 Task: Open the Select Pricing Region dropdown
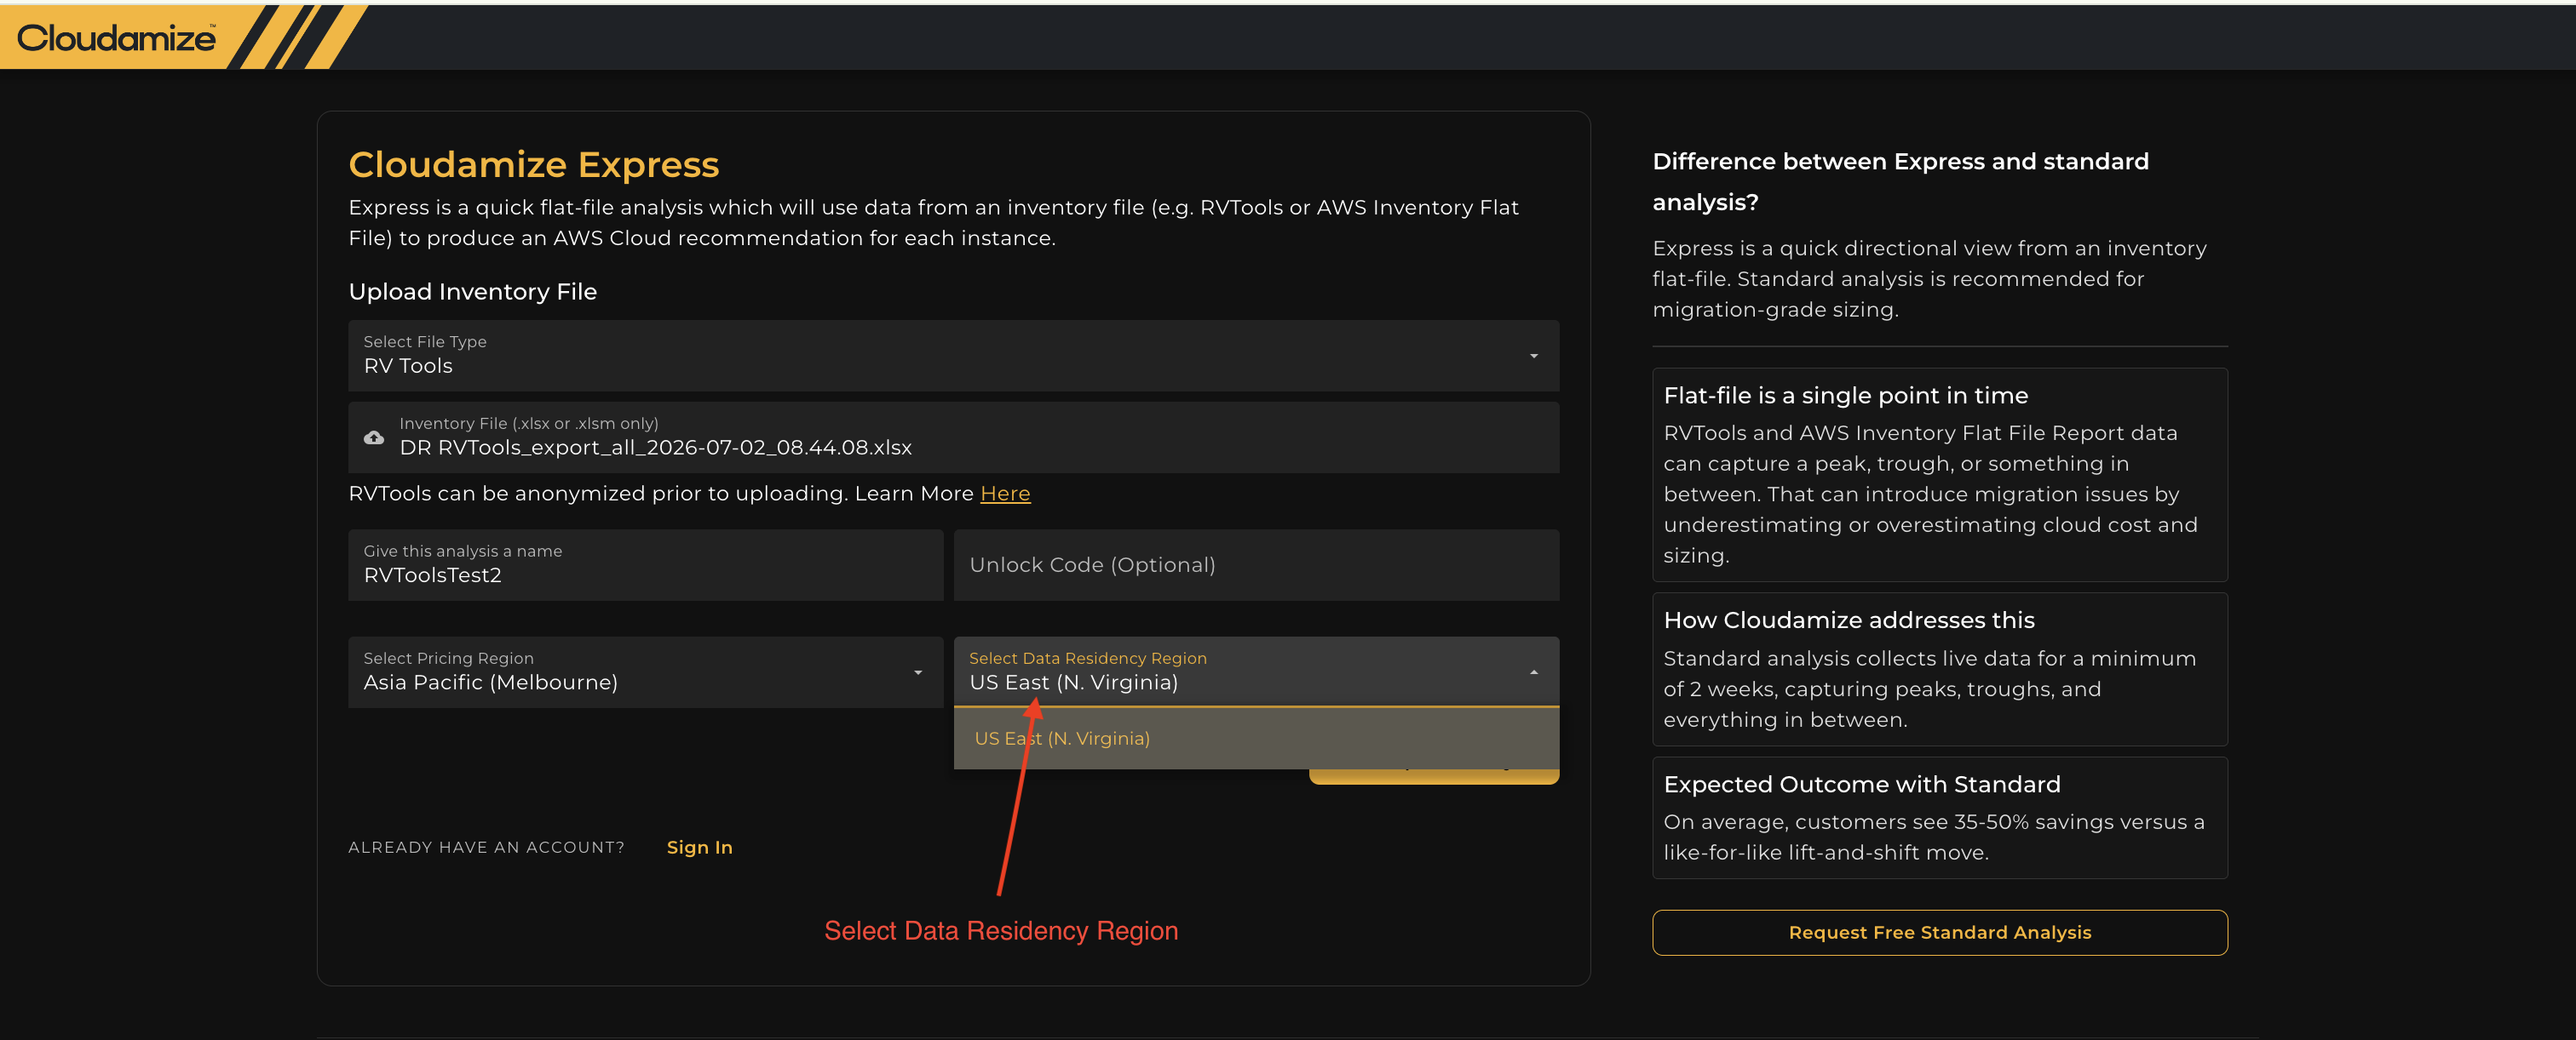pyautogui.click(x=645, y=672)
